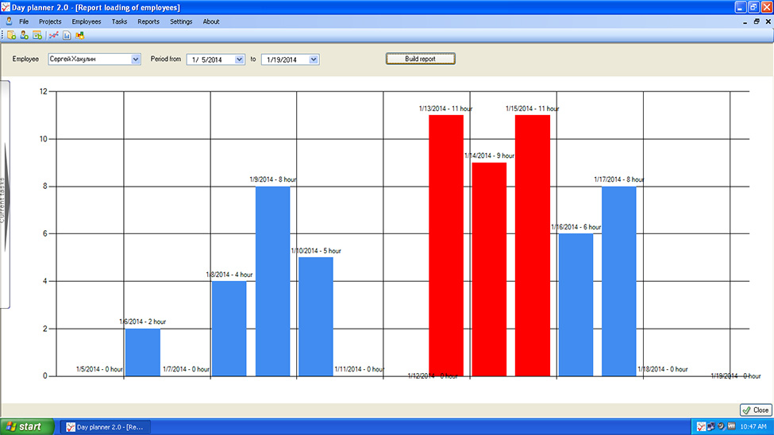Click the label '1/6/2014 - 2 hour'
Image resolution: width=774 pixels, height=435 pixels.
pyautogui.click(x=143, y=321)
